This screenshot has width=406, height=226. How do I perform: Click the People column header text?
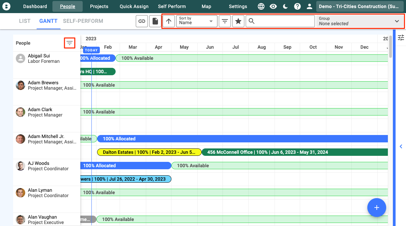point(23,43)
